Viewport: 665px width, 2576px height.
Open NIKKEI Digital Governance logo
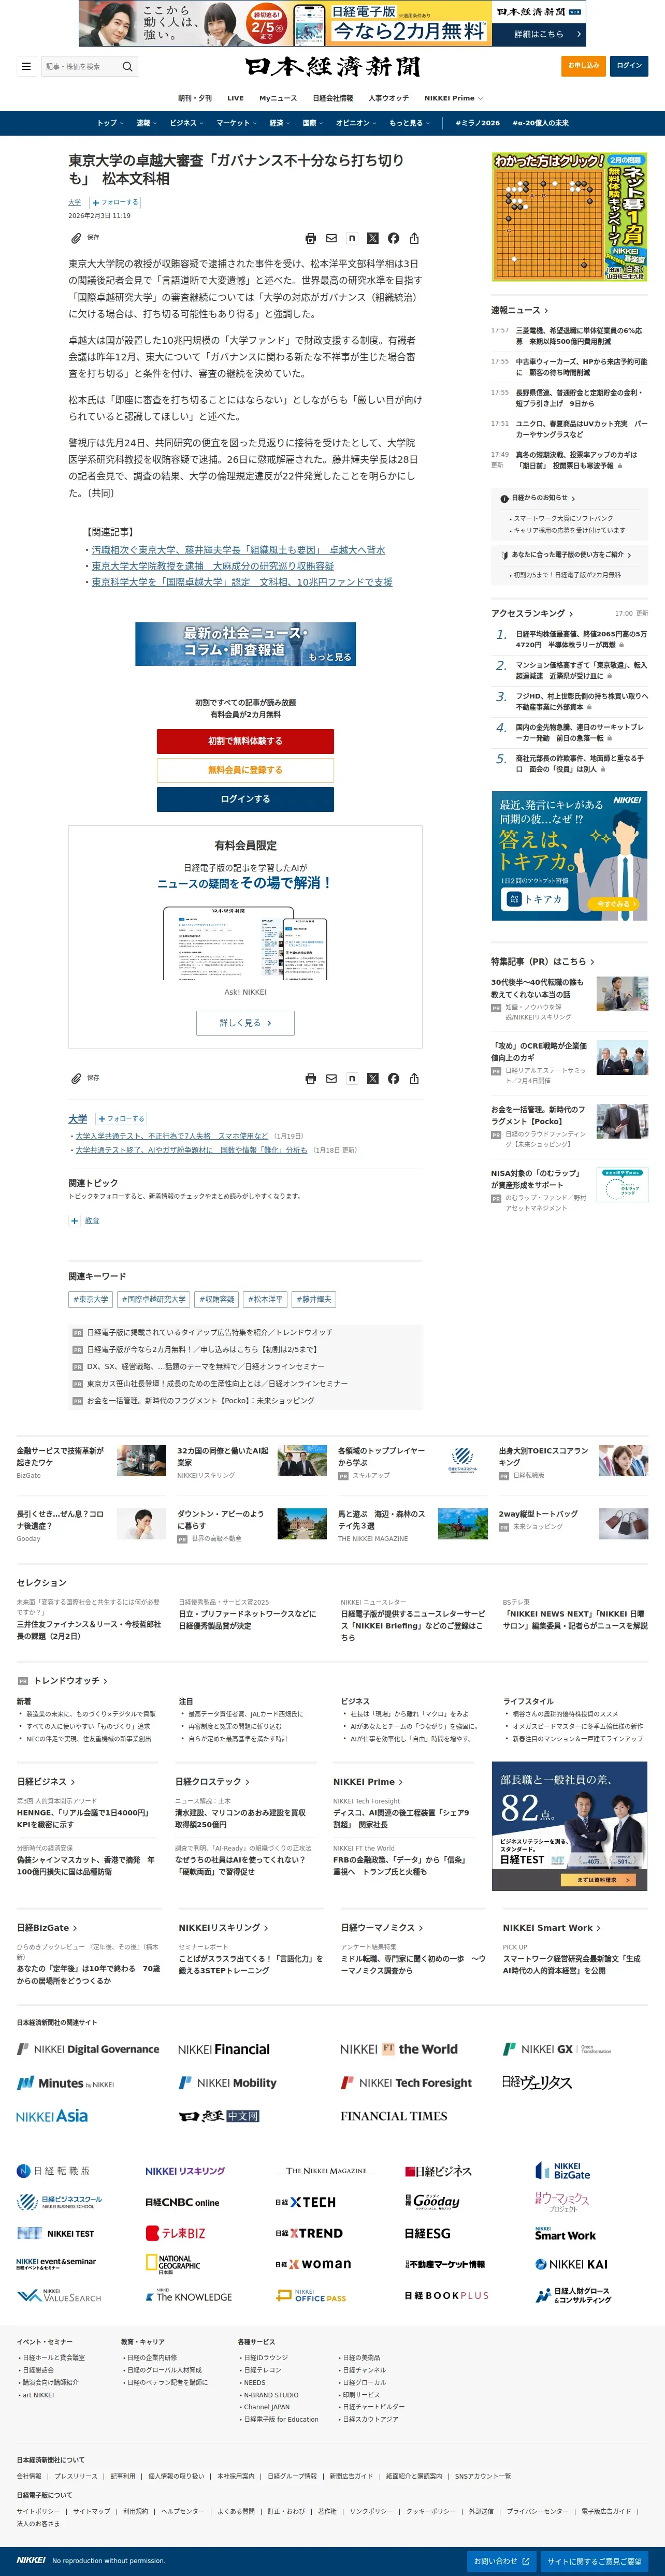coord(88,2049)
